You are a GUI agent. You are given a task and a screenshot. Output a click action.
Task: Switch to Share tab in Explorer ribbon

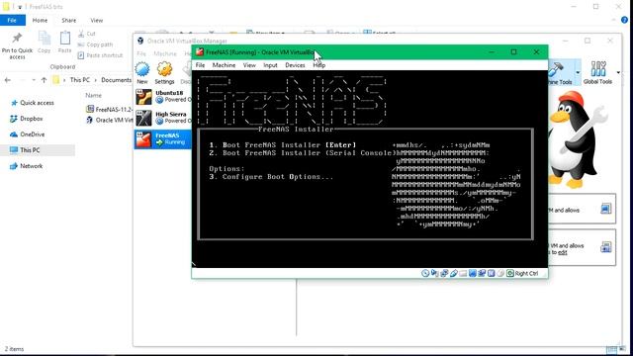point(68,20)
